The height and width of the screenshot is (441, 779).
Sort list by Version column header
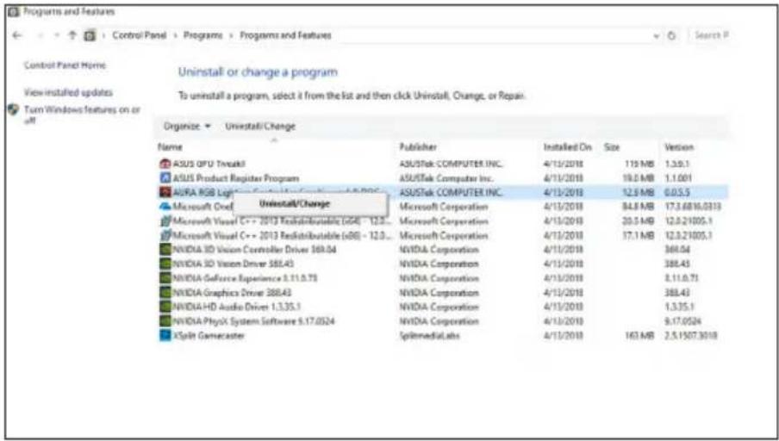tap(679, 147)
